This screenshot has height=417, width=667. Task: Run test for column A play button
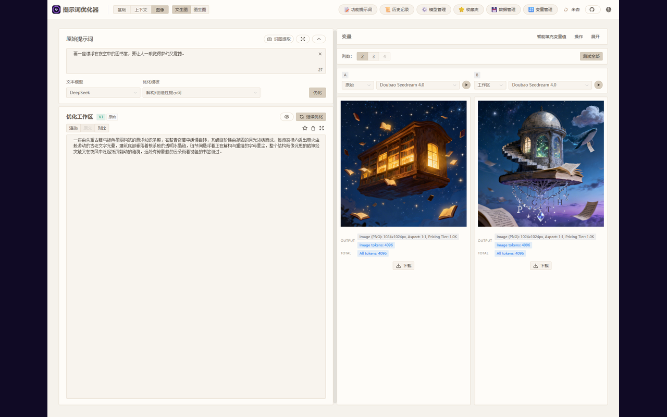466,85
